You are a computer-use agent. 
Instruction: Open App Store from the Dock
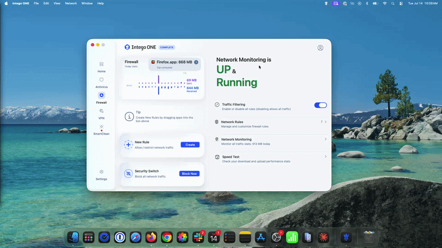coord(261,238)
